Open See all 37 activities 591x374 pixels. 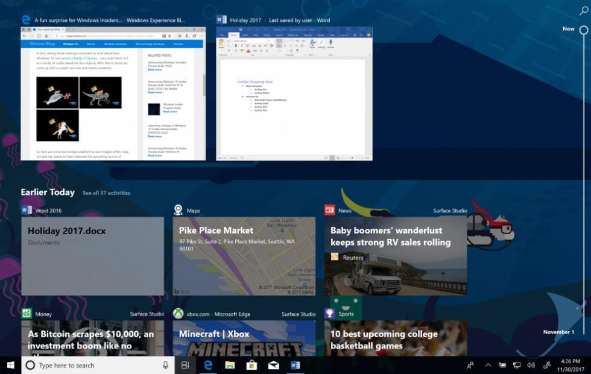[106, 192]
